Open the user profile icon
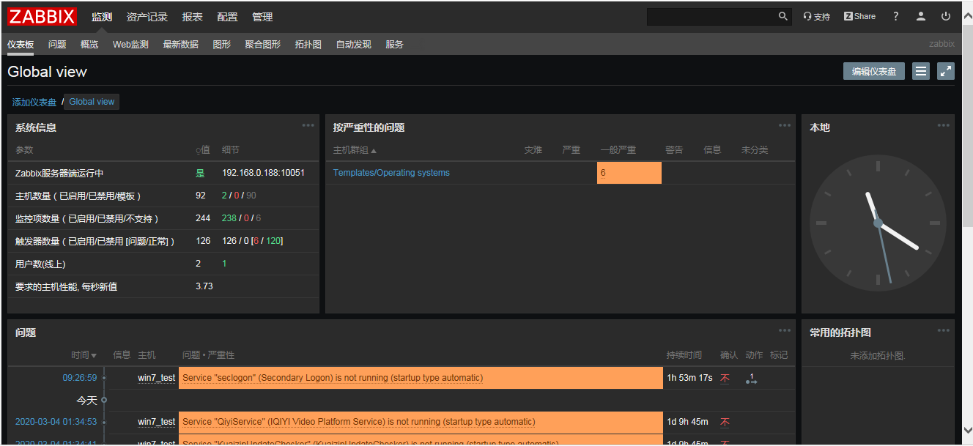 tap(921, 16)
